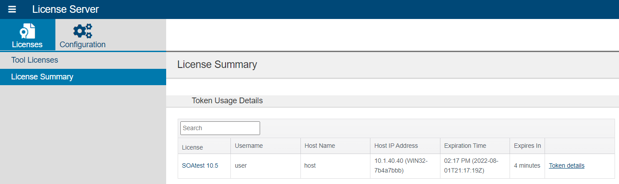Select the host IP address cell
The width and height of the screenshot is (619, 184).
(405, 166)
